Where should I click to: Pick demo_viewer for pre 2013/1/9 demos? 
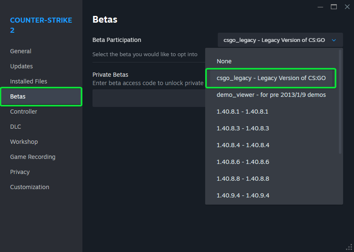coord(271,95)
